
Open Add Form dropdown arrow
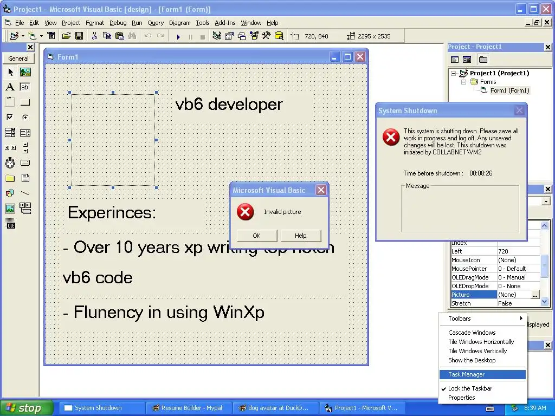(41, 36)
